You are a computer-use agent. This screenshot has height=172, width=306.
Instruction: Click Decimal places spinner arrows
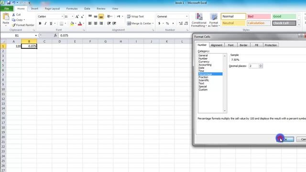[x=261, y=66]
